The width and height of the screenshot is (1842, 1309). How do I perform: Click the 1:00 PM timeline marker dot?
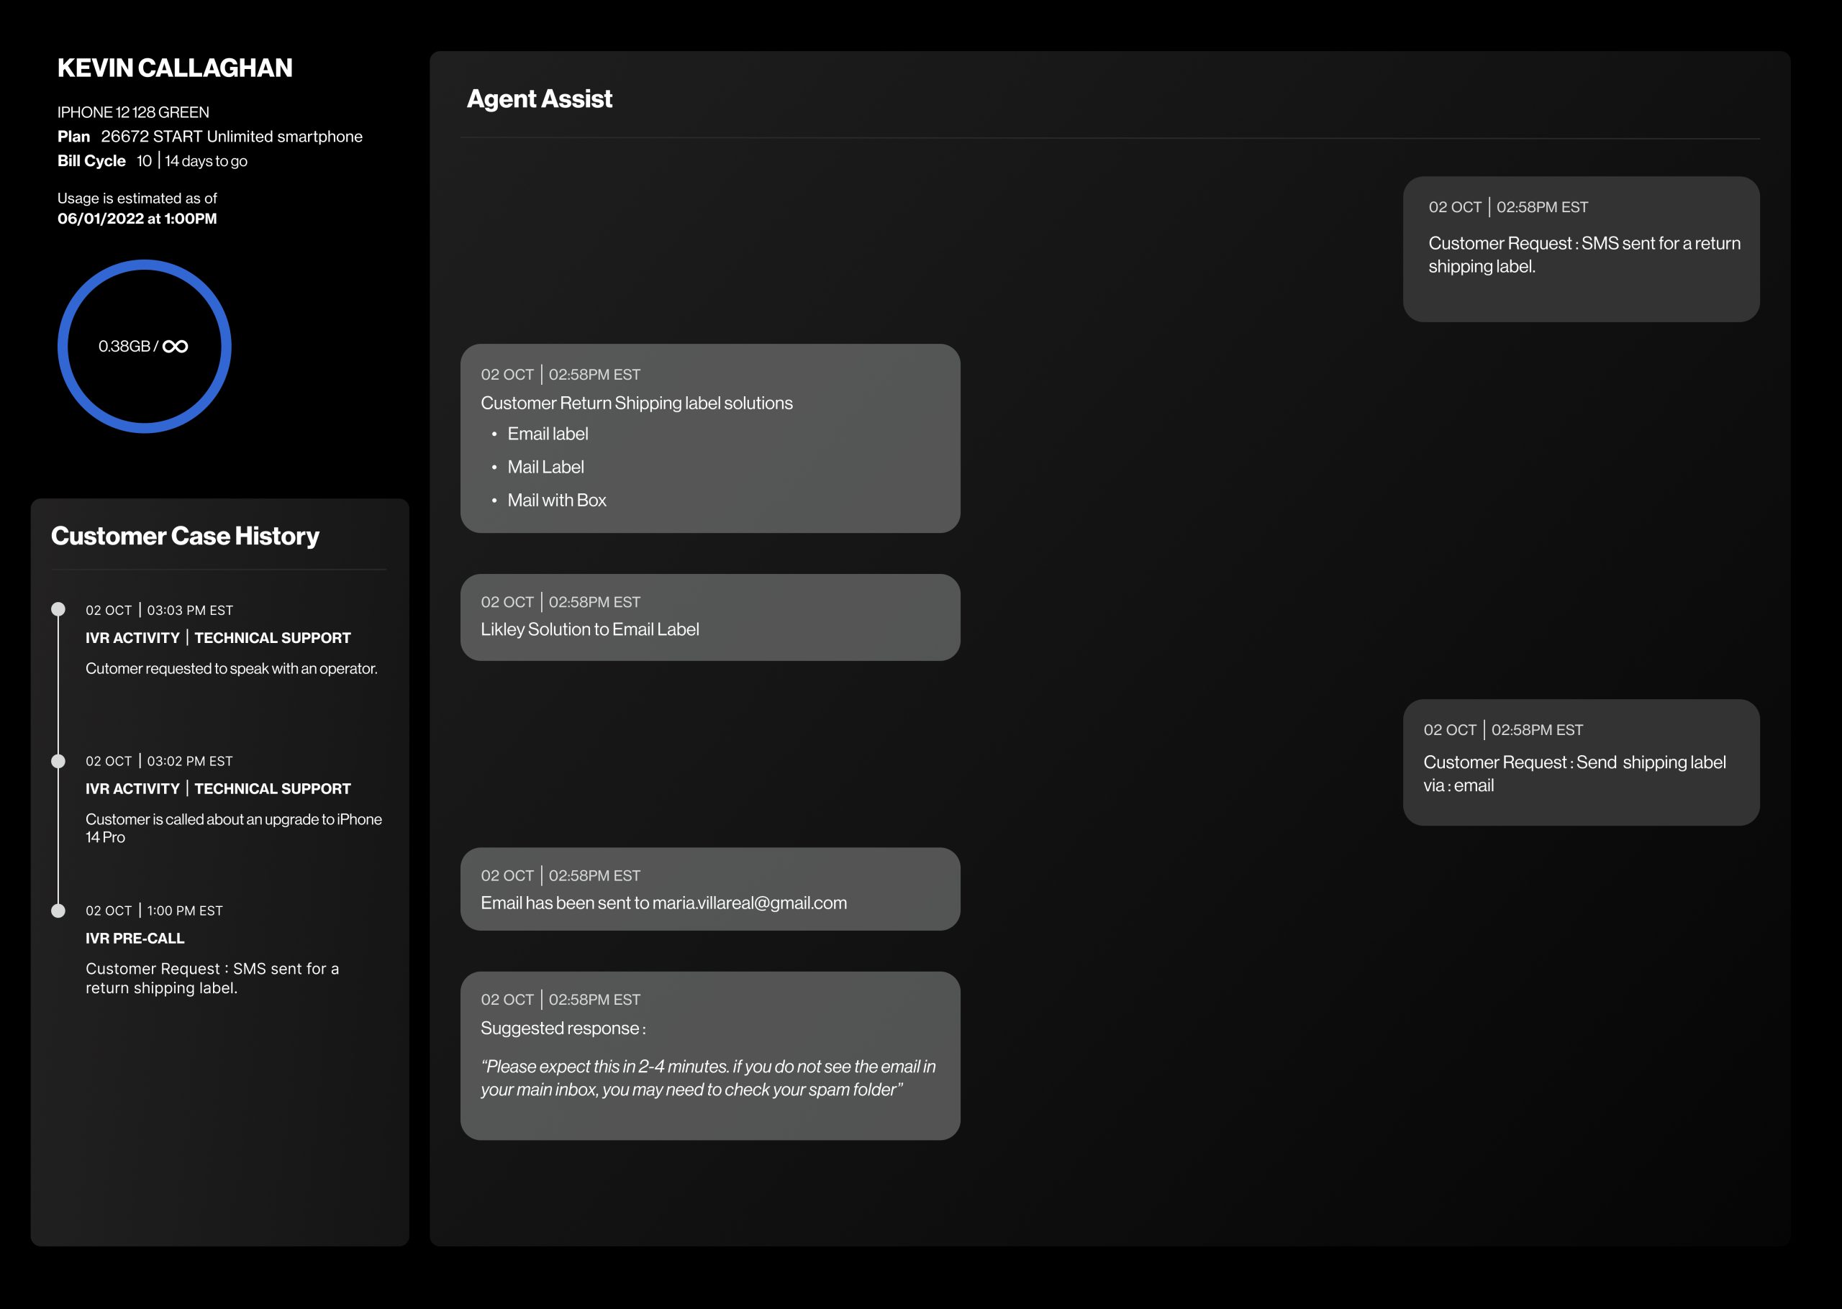coord(58,911)
